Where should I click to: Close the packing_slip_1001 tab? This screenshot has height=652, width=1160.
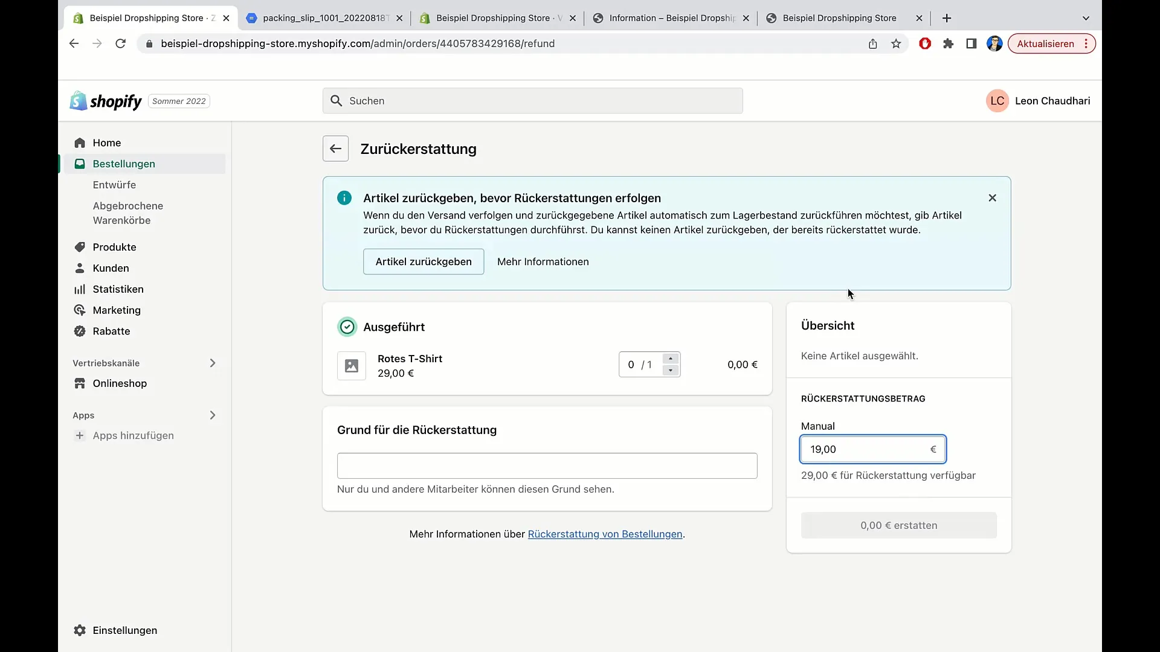399,18
